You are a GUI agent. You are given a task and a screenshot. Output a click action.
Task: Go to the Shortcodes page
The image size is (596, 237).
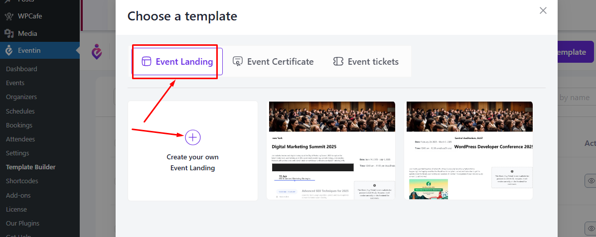(x=22, y=181)
